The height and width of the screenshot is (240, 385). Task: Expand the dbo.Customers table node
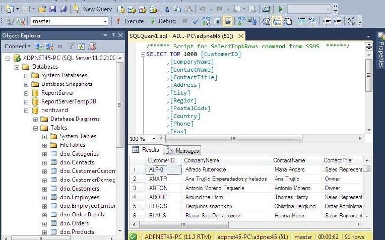[44, 189]
